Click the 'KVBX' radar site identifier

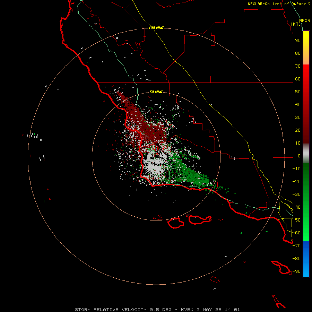tap(187, 310)
